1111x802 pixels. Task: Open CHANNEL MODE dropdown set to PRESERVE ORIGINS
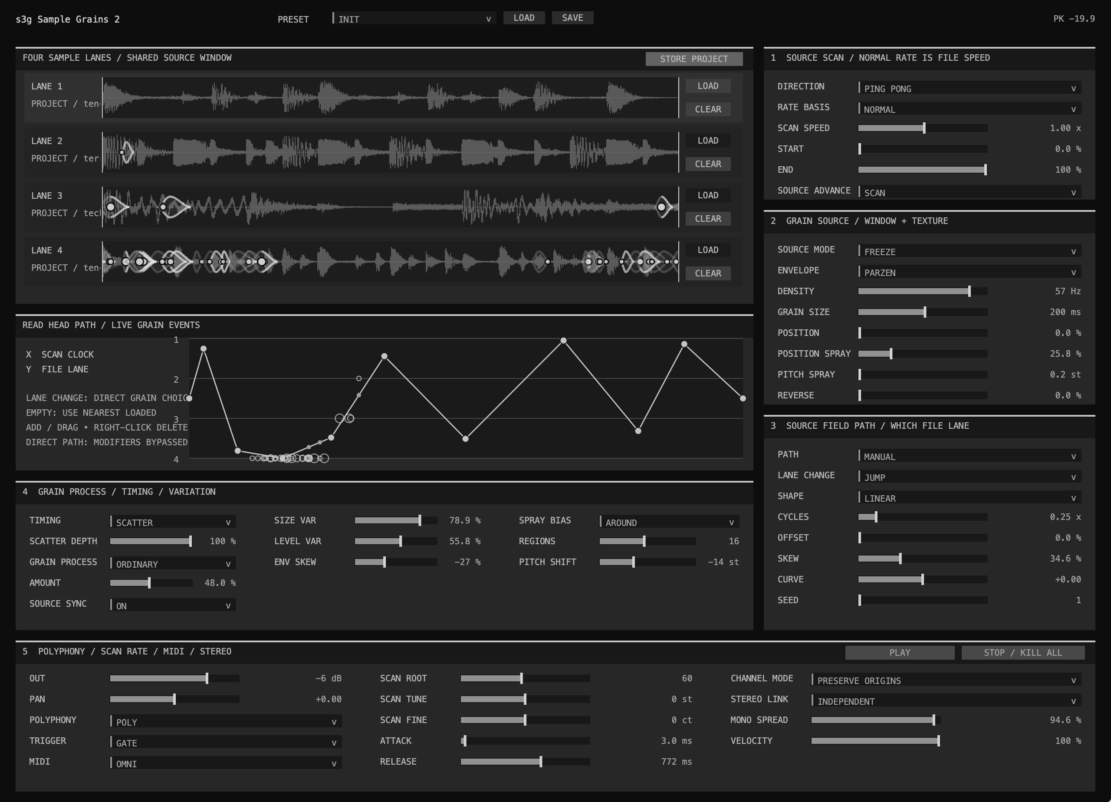tap(946, 680)
